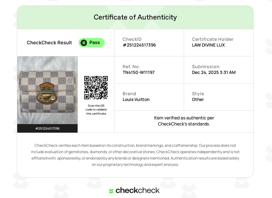Click the checkcheck wordmark in footer

pyautogui.click(x=138, y=190)
